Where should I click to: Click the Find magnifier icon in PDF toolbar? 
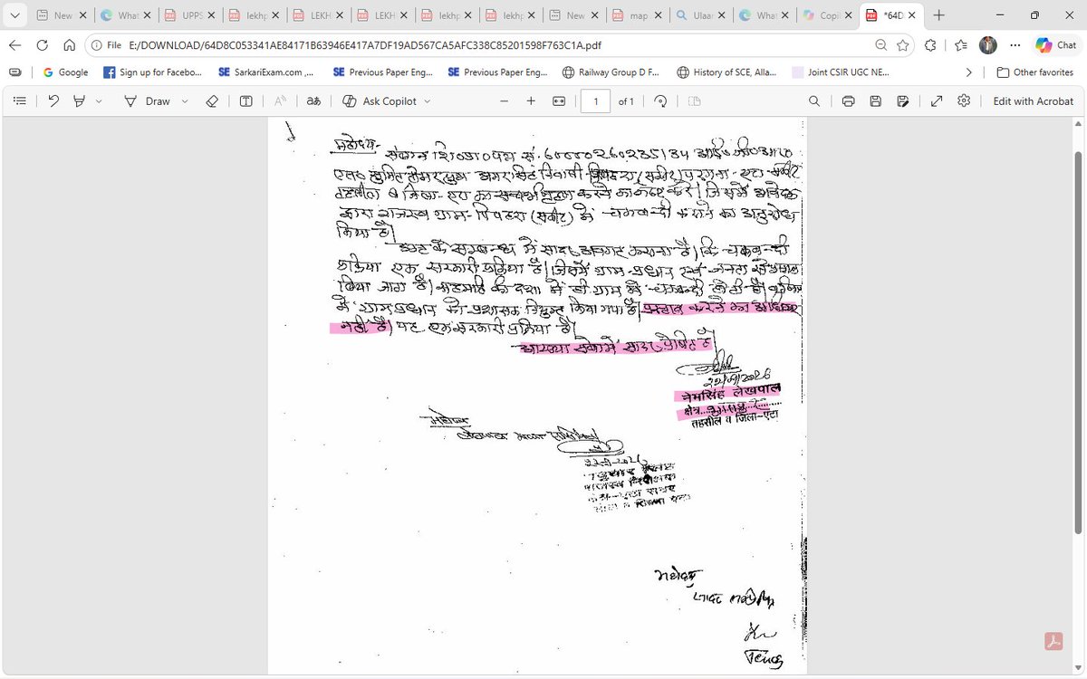coord(814,101)
